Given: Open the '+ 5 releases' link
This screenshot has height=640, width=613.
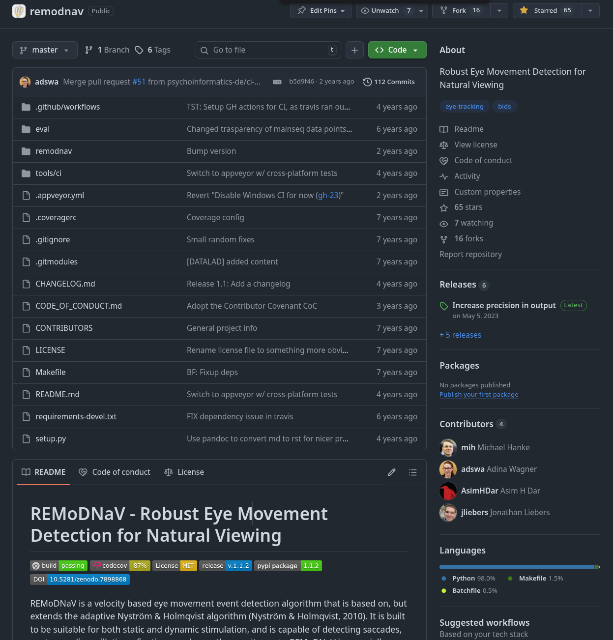Looking at the screenshot, I should click(x=460, y=335).
